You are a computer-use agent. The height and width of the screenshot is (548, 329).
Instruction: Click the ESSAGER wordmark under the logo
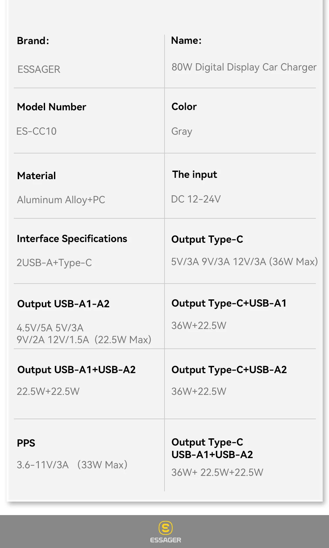(165, 540)
